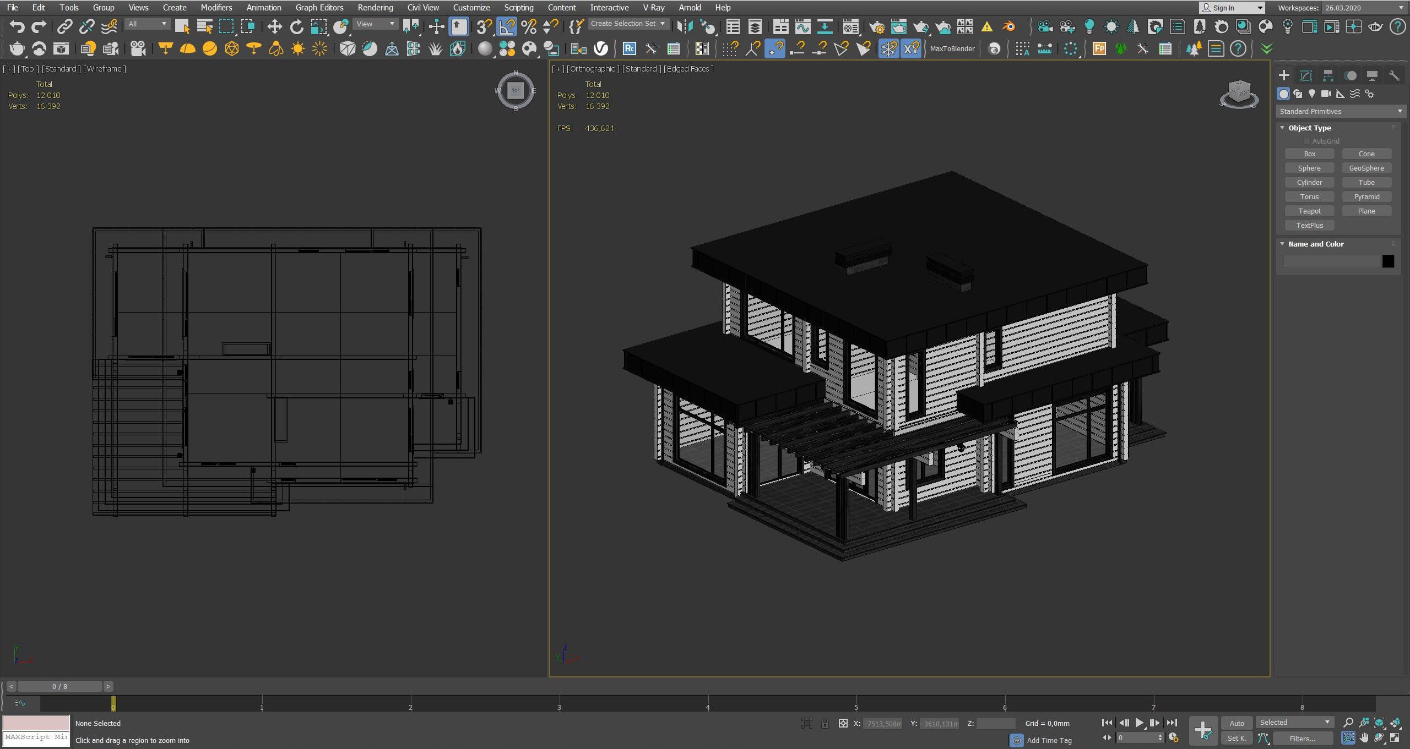Screen dimensions: 1410x749
Task: Open Time Configuration clock icon
Action: pyautogui.click(x=1174, y=737)
